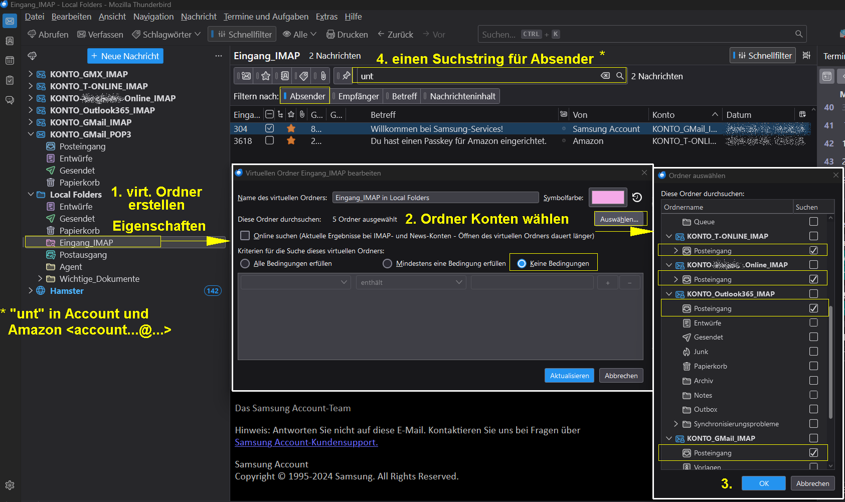Expand the KONTO_GMX_IMAP account tree

[x=31, y=74]
